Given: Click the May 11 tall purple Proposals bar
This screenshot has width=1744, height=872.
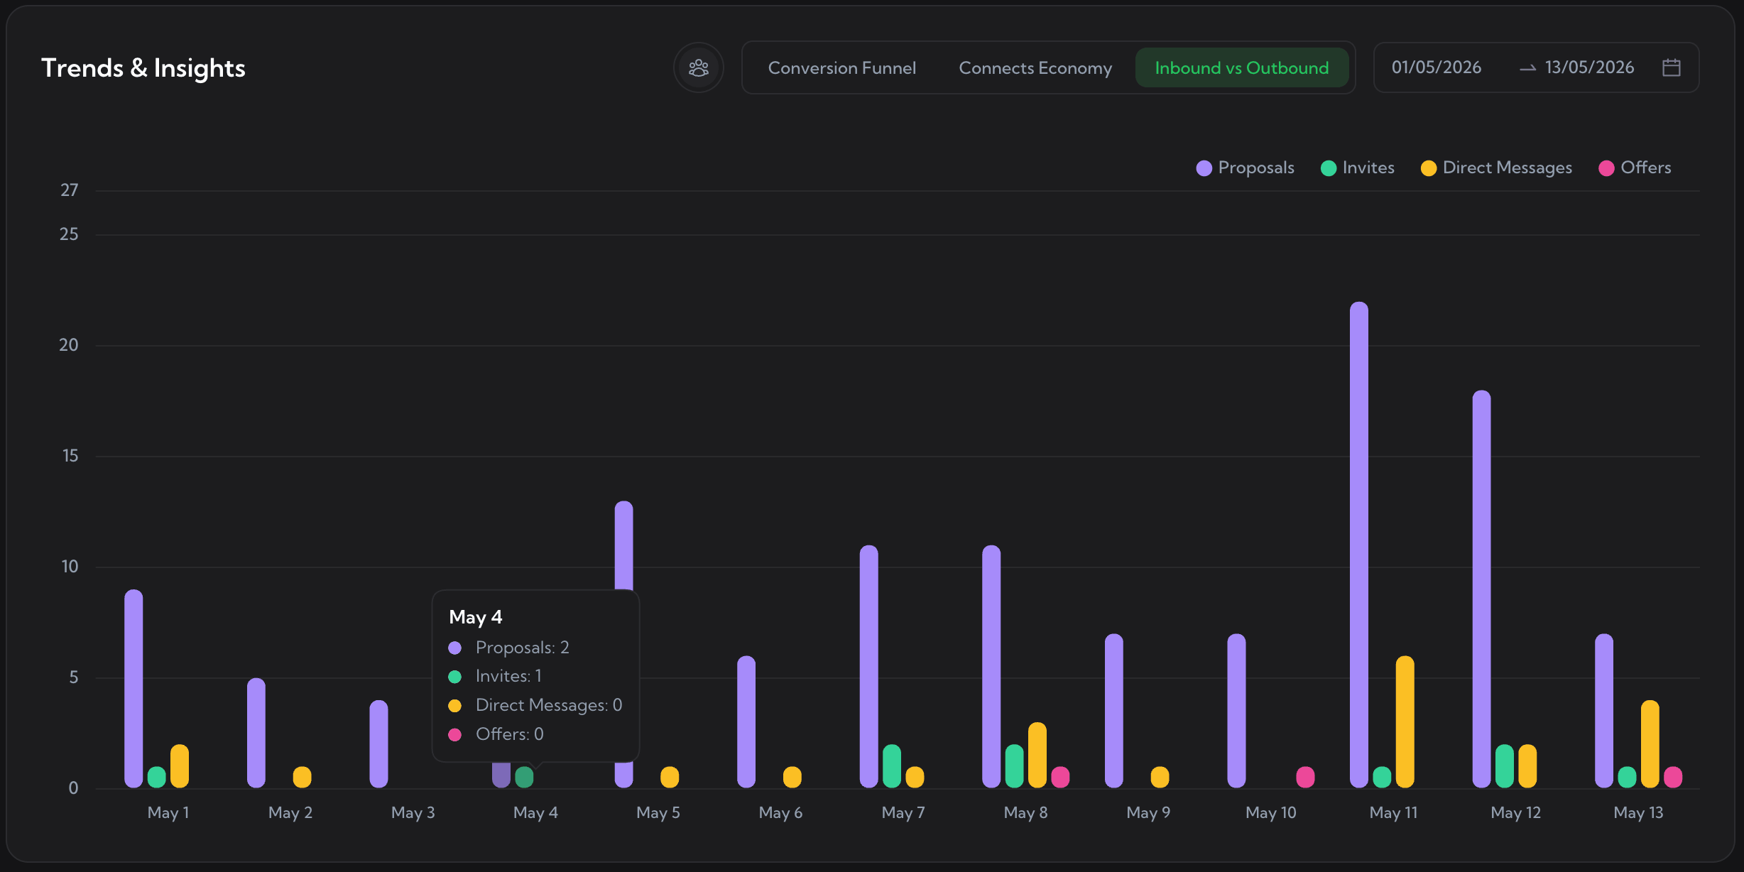Looking at the screenshot, I should point(1359,545).
